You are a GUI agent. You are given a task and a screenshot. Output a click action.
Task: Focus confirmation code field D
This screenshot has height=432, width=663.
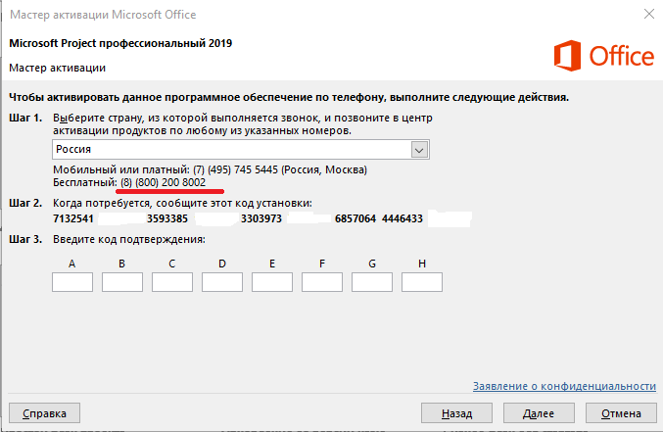tap(222, 282)
